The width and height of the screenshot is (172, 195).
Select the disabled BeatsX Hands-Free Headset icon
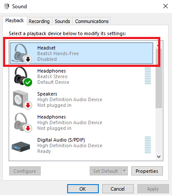[x=22, y=53]
